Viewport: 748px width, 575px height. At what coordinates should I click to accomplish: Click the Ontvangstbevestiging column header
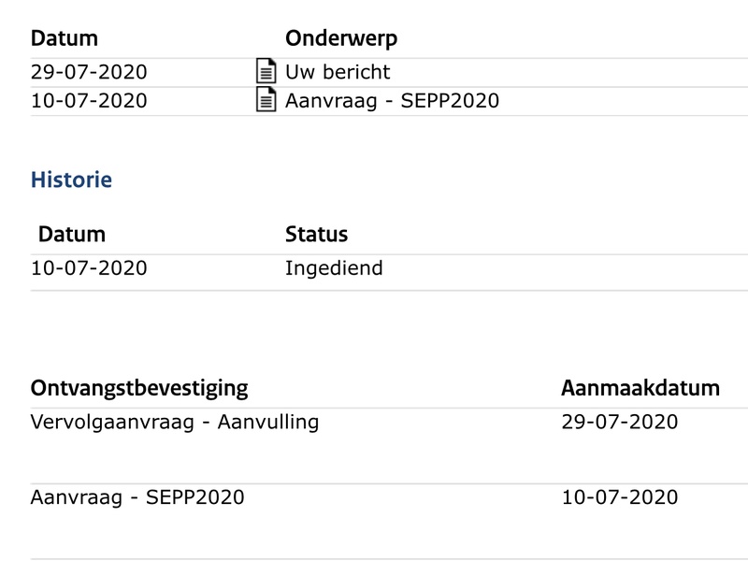tap(139, 388)
